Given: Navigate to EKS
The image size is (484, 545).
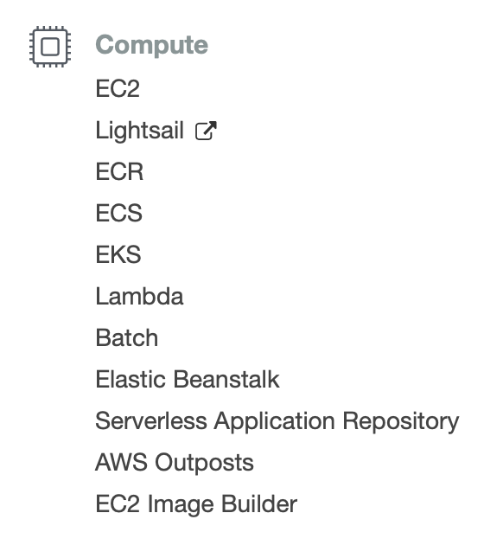Looking at the screenshot, I should point(118,254).
